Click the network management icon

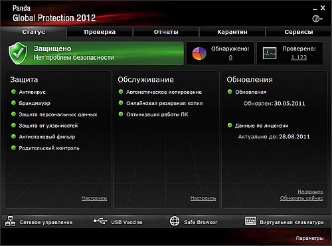10,221
